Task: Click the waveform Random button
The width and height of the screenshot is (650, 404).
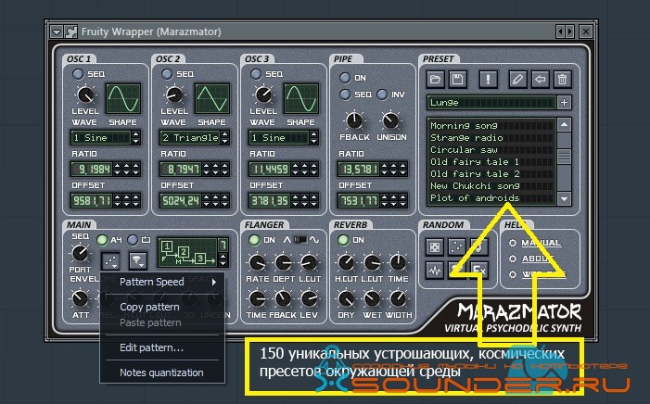Action: coord(434,271)
